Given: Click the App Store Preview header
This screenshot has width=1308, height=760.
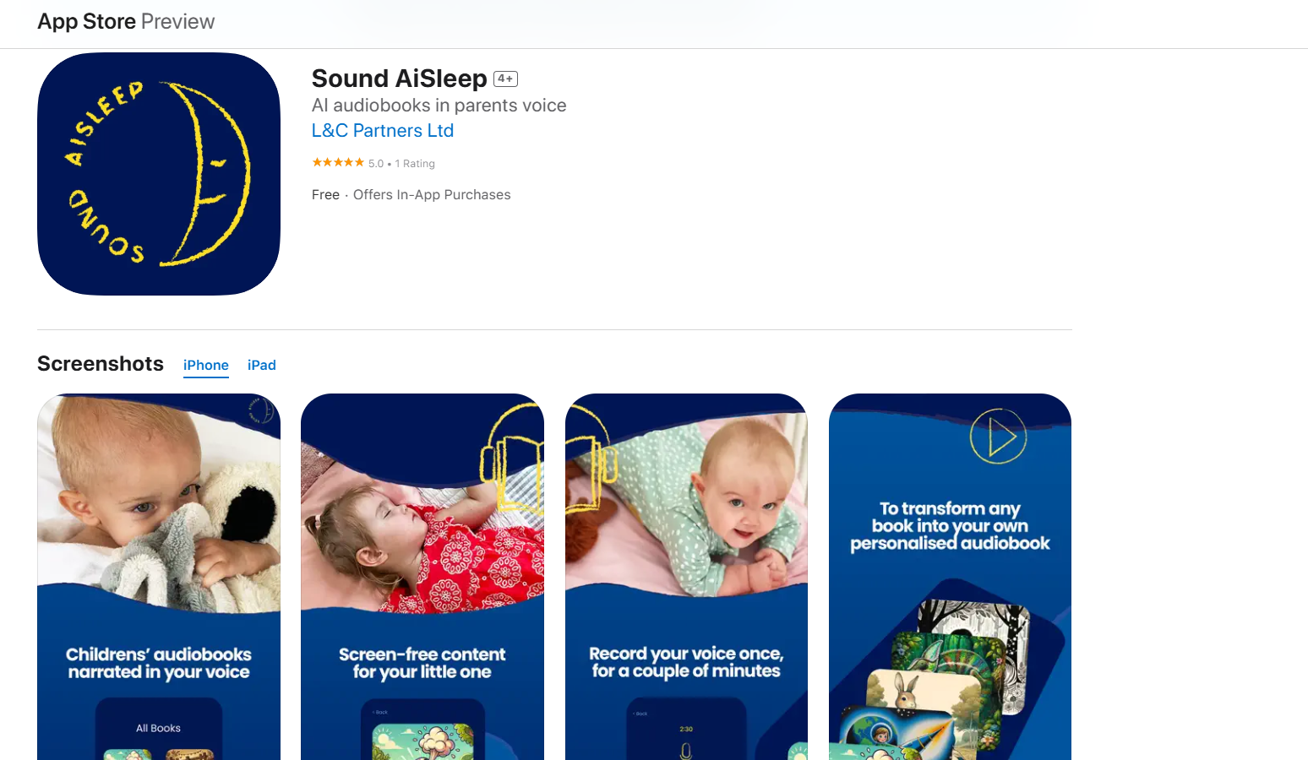Looking at the screenshot, I should [x=126, y=21].
